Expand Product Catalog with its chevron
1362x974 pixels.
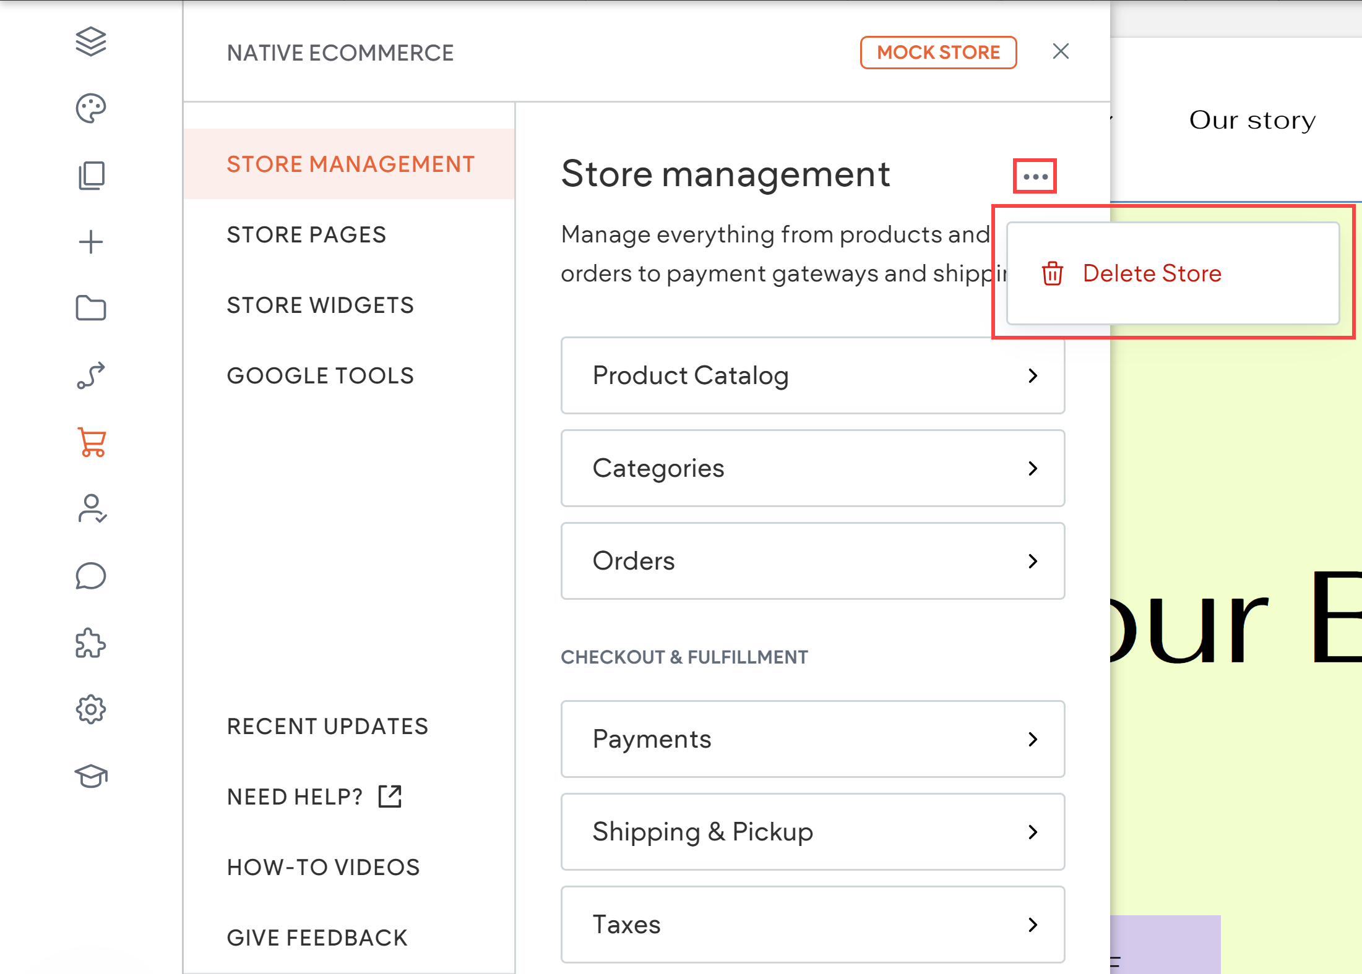(x=1032, y=375)
